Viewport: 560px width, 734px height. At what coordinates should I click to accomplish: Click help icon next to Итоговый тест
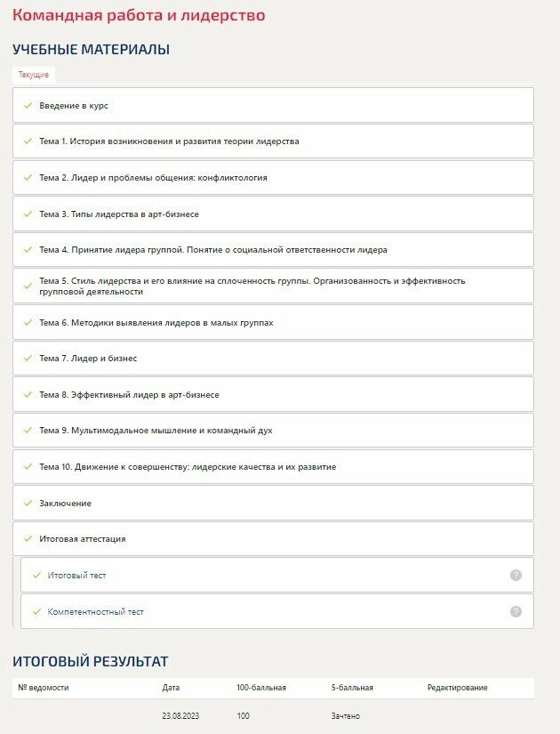point(516,575)
